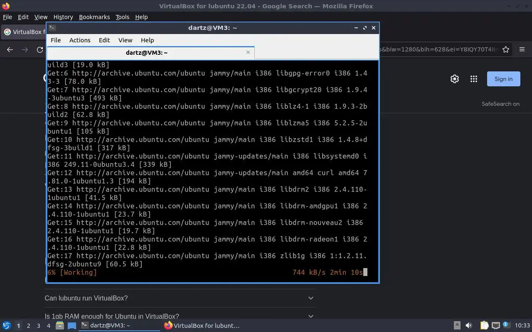Viewport: 532px width, 332px height.
Task: Open the Firefox File menu
Action: [7, 17]
